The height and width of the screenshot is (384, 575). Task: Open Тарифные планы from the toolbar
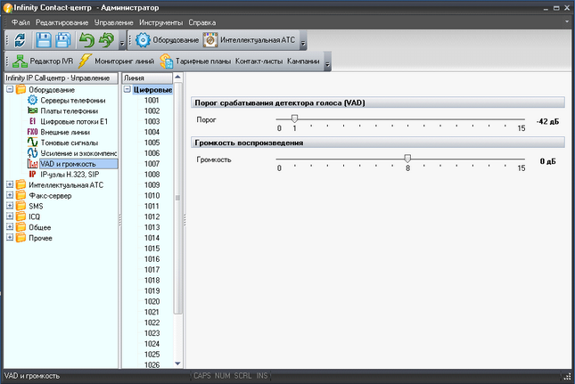195,61
